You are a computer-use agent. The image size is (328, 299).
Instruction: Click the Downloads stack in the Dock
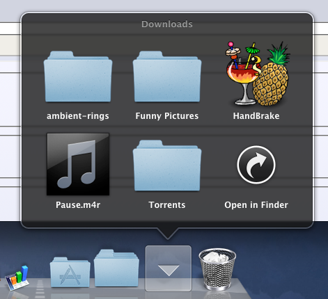169,268
